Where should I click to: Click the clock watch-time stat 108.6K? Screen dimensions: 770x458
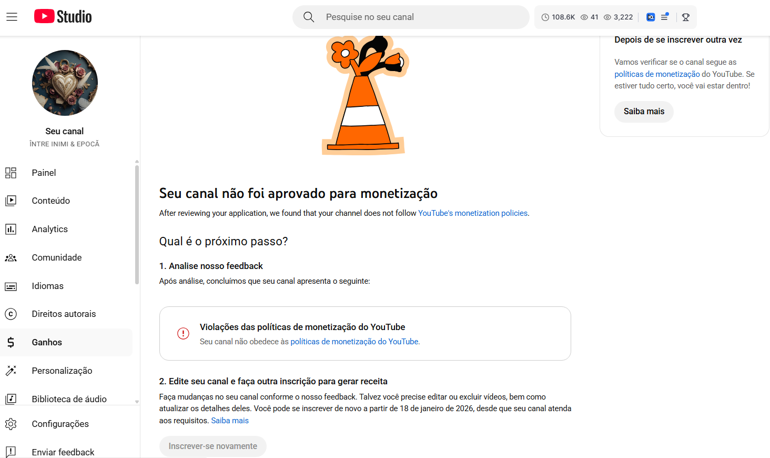pos(558,17)
